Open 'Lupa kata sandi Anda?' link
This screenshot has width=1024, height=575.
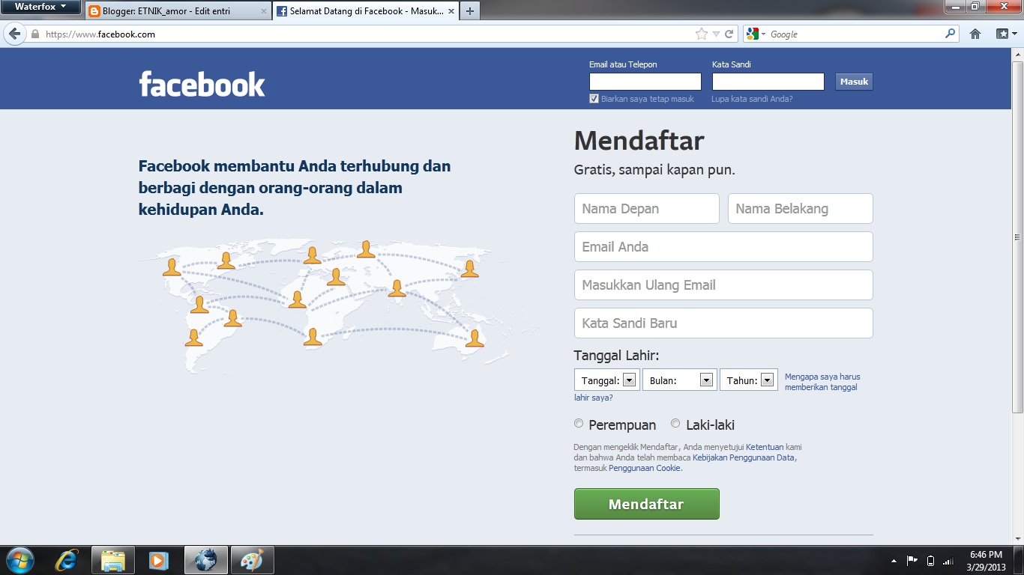point(752,99)
